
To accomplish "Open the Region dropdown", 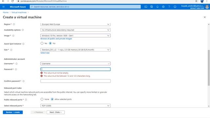I will (x=75, y=24).
